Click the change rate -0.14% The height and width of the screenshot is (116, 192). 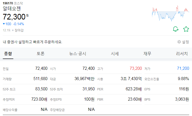[x=18, y=24]
